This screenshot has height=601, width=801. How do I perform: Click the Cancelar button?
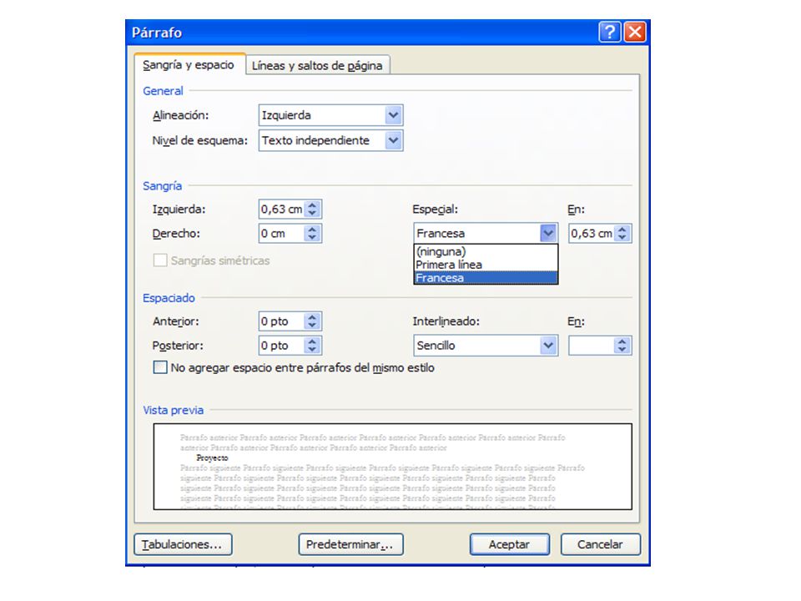point(600,545)
